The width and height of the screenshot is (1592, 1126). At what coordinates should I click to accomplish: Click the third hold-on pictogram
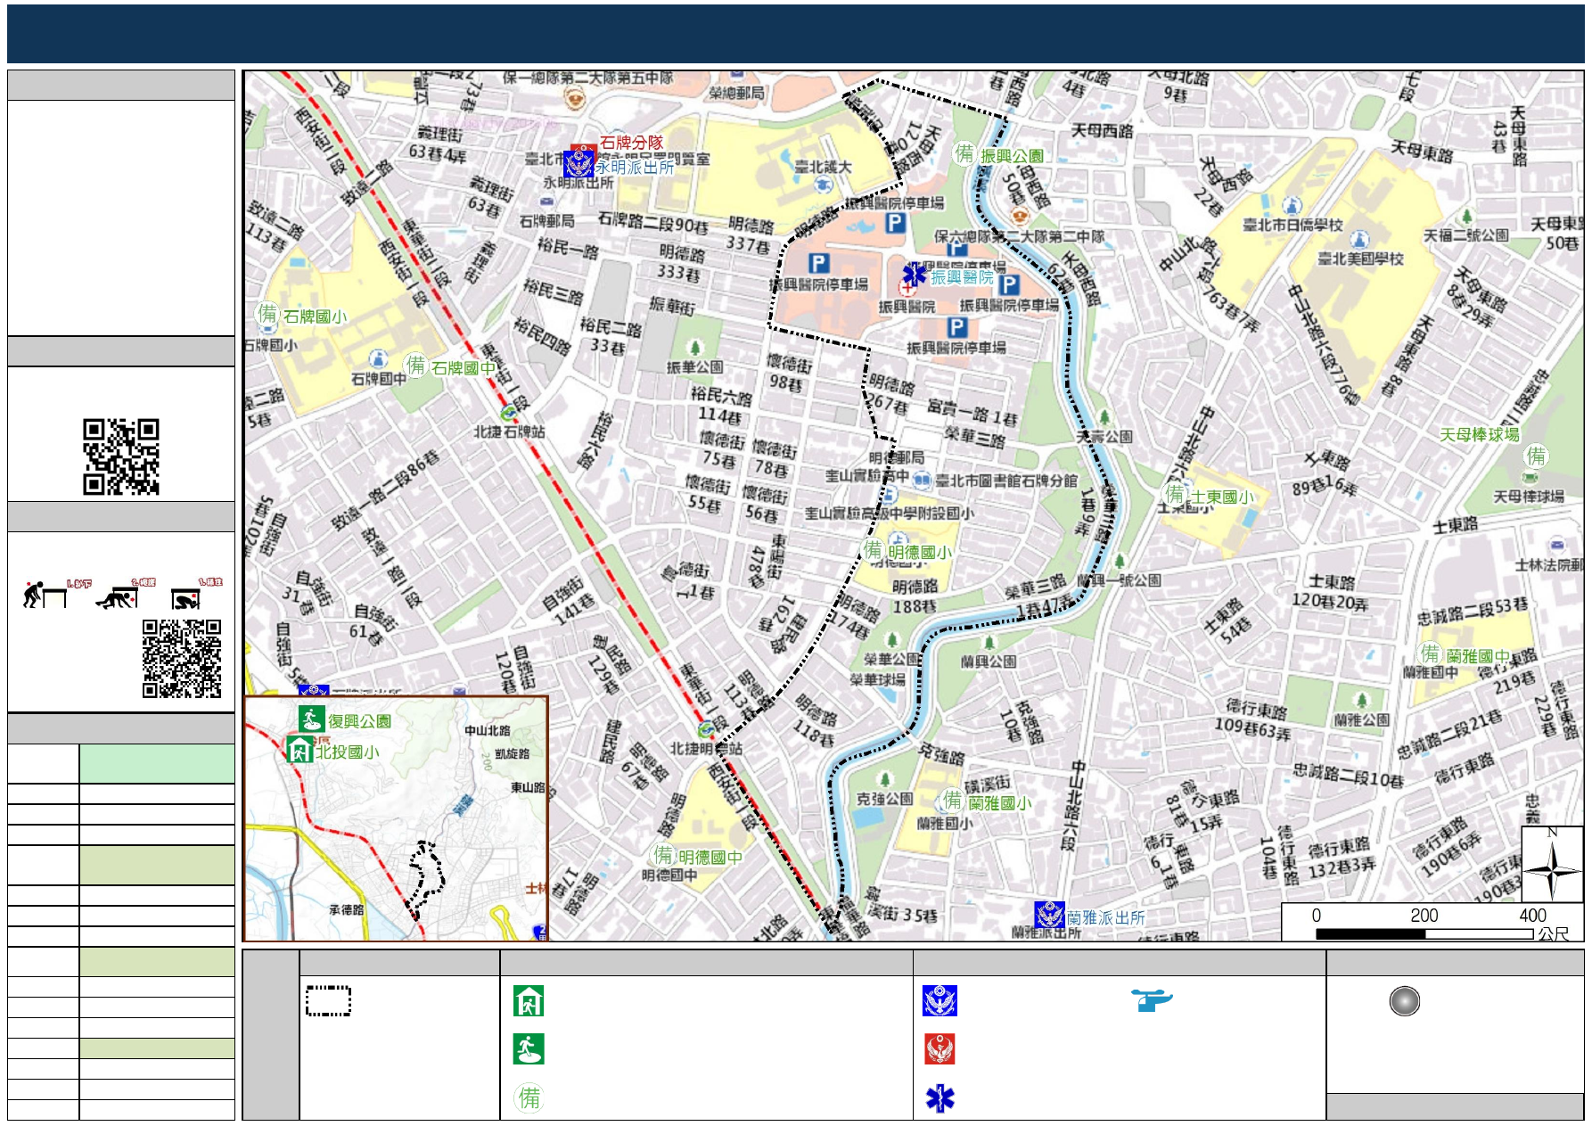point(196,593)
